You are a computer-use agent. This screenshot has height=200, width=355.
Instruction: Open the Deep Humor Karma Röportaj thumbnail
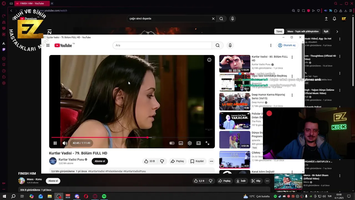[235, 102]
